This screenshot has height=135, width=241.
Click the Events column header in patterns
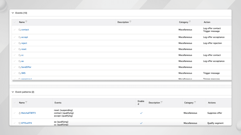tap(58, 103)
